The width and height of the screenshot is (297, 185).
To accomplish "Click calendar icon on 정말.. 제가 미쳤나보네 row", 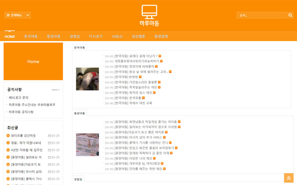I will click(49, 143).
